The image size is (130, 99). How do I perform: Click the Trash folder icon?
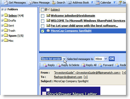coord(6,30)
